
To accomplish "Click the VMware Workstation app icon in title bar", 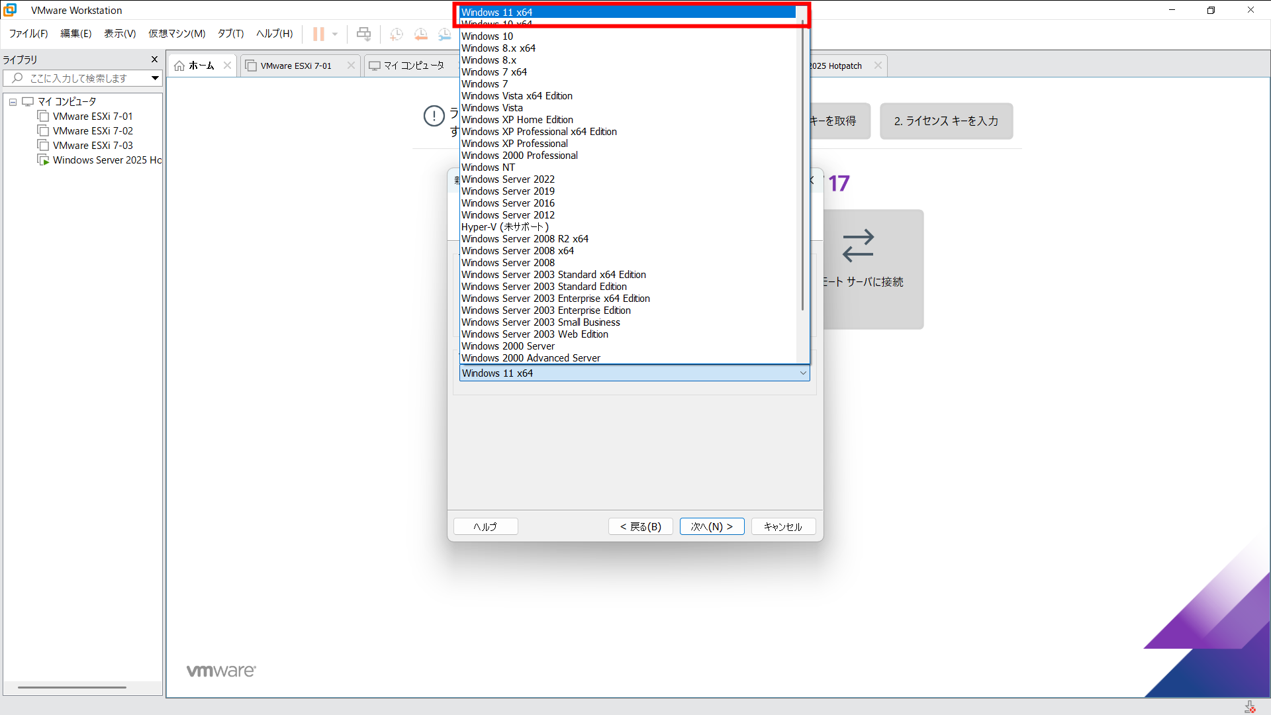I will coord(10,10).
